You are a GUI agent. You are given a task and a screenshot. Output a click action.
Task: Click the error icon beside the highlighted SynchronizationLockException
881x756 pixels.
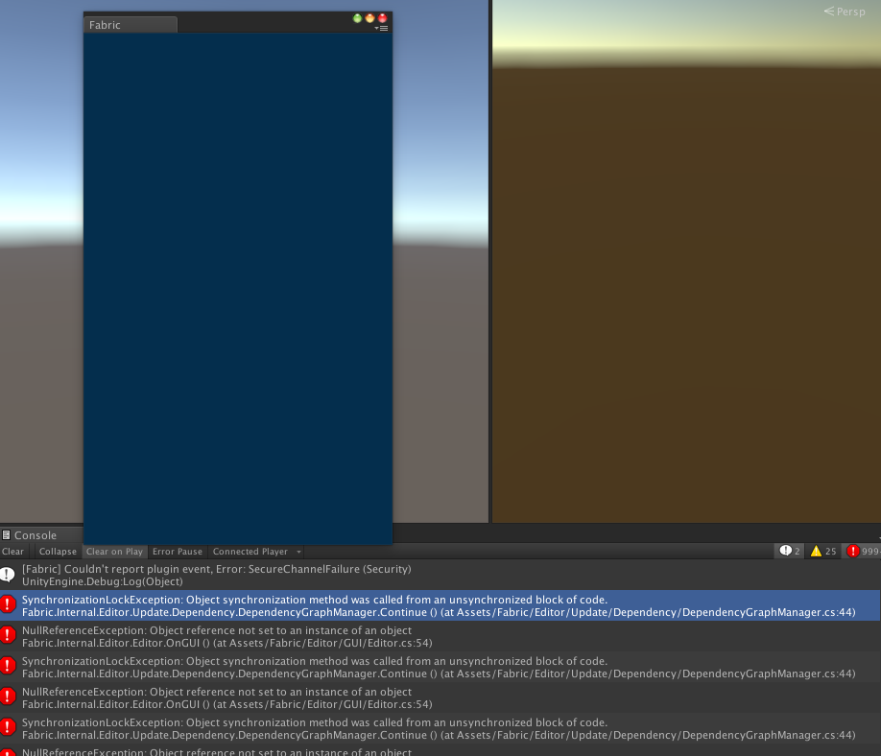[9, 605]
